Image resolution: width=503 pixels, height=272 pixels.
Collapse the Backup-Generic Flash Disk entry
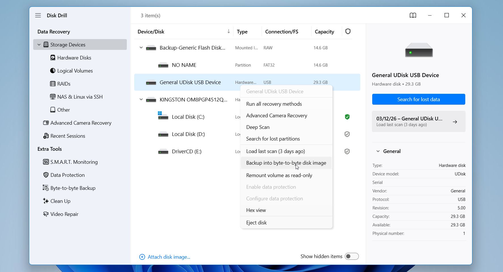pos(141,48)
